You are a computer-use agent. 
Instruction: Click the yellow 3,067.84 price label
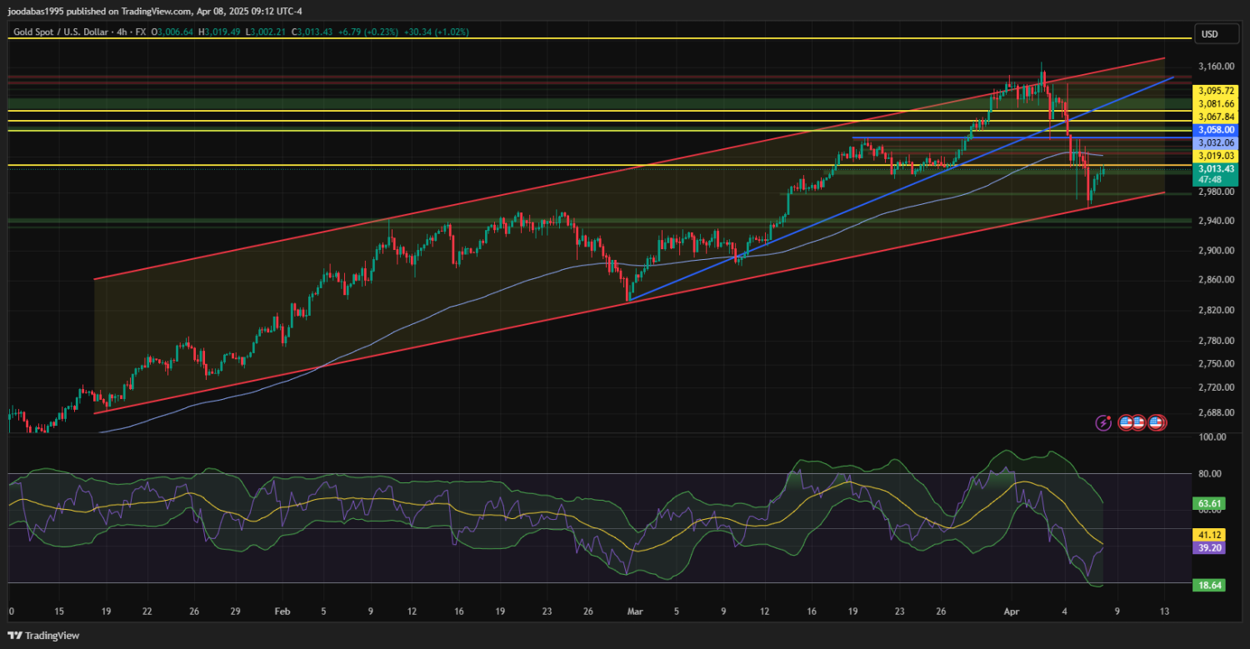pos(1215,117)
